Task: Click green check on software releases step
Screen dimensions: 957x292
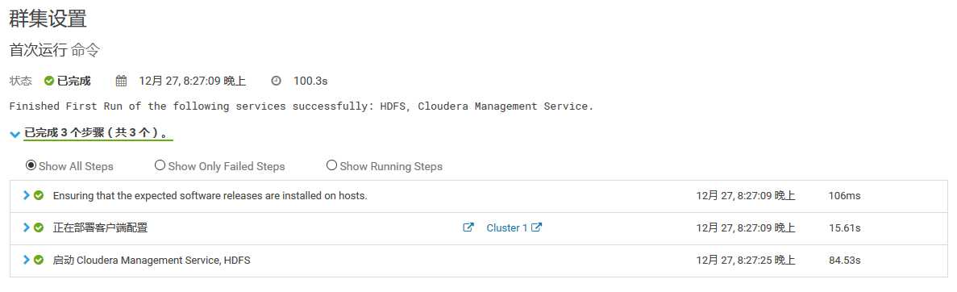Action: [39, 195]
